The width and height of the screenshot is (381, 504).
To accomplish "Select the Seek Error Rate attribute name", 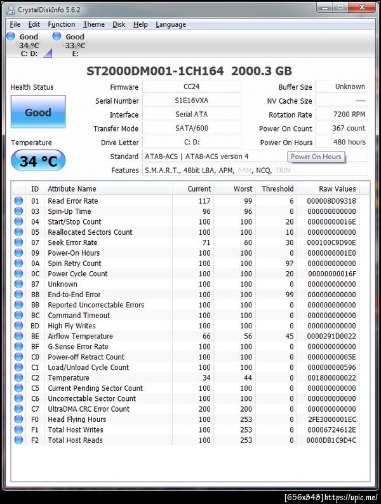I will click(72, 242).
